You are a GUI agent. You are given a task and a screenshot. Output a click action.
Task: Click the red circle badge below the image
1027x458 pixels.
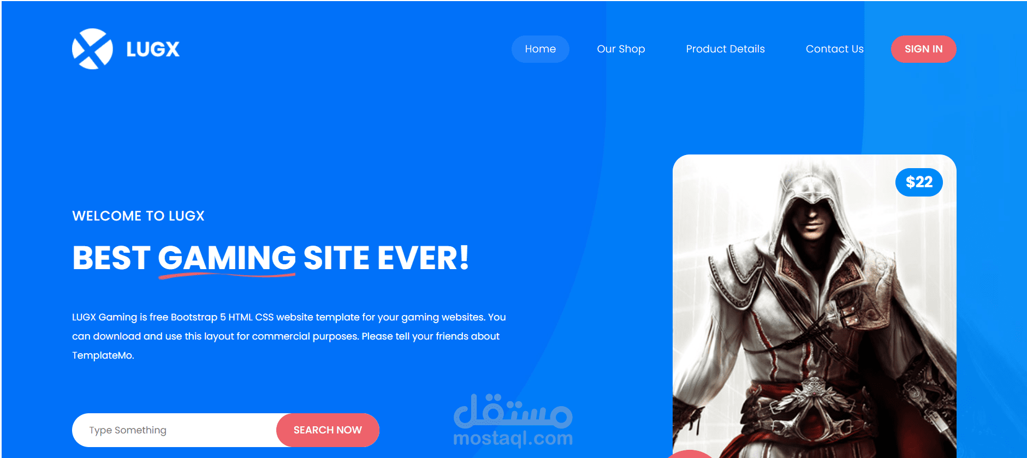689,454
